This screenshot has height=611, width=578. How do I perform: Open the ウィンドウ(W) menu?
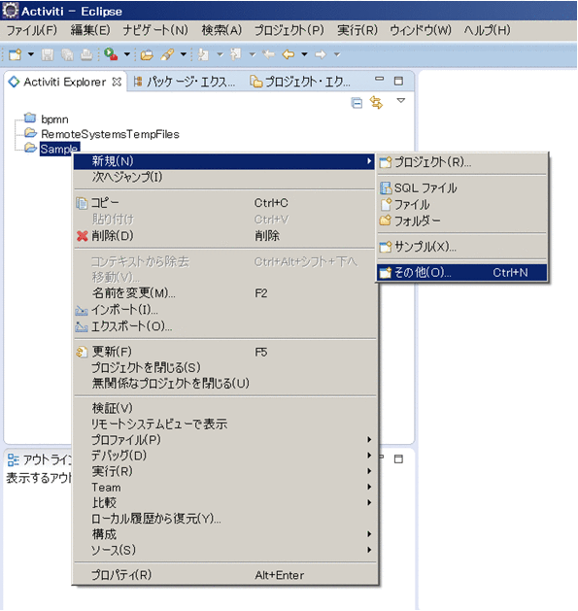(421, 30)
